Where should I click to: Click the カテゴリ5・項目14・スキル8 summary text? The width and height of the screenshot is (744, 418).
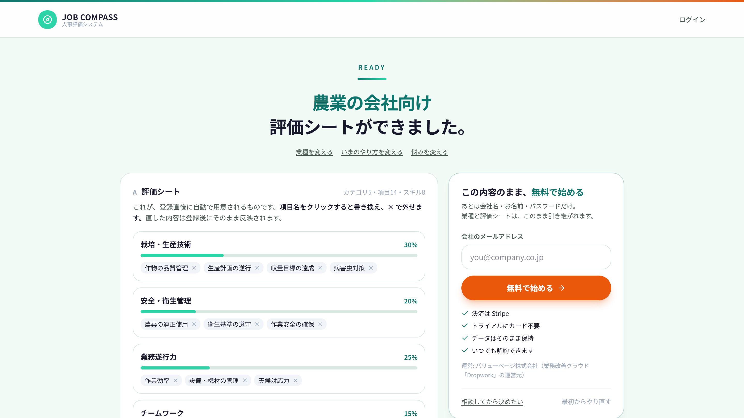point(384,192)
